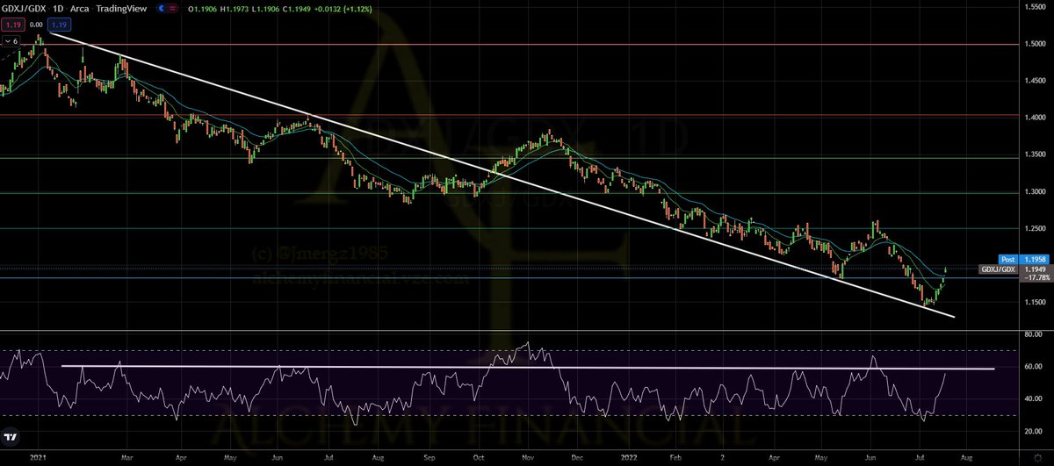
Task: Click the 40.00 RSI scale value
Action: tap(1033, 399)
